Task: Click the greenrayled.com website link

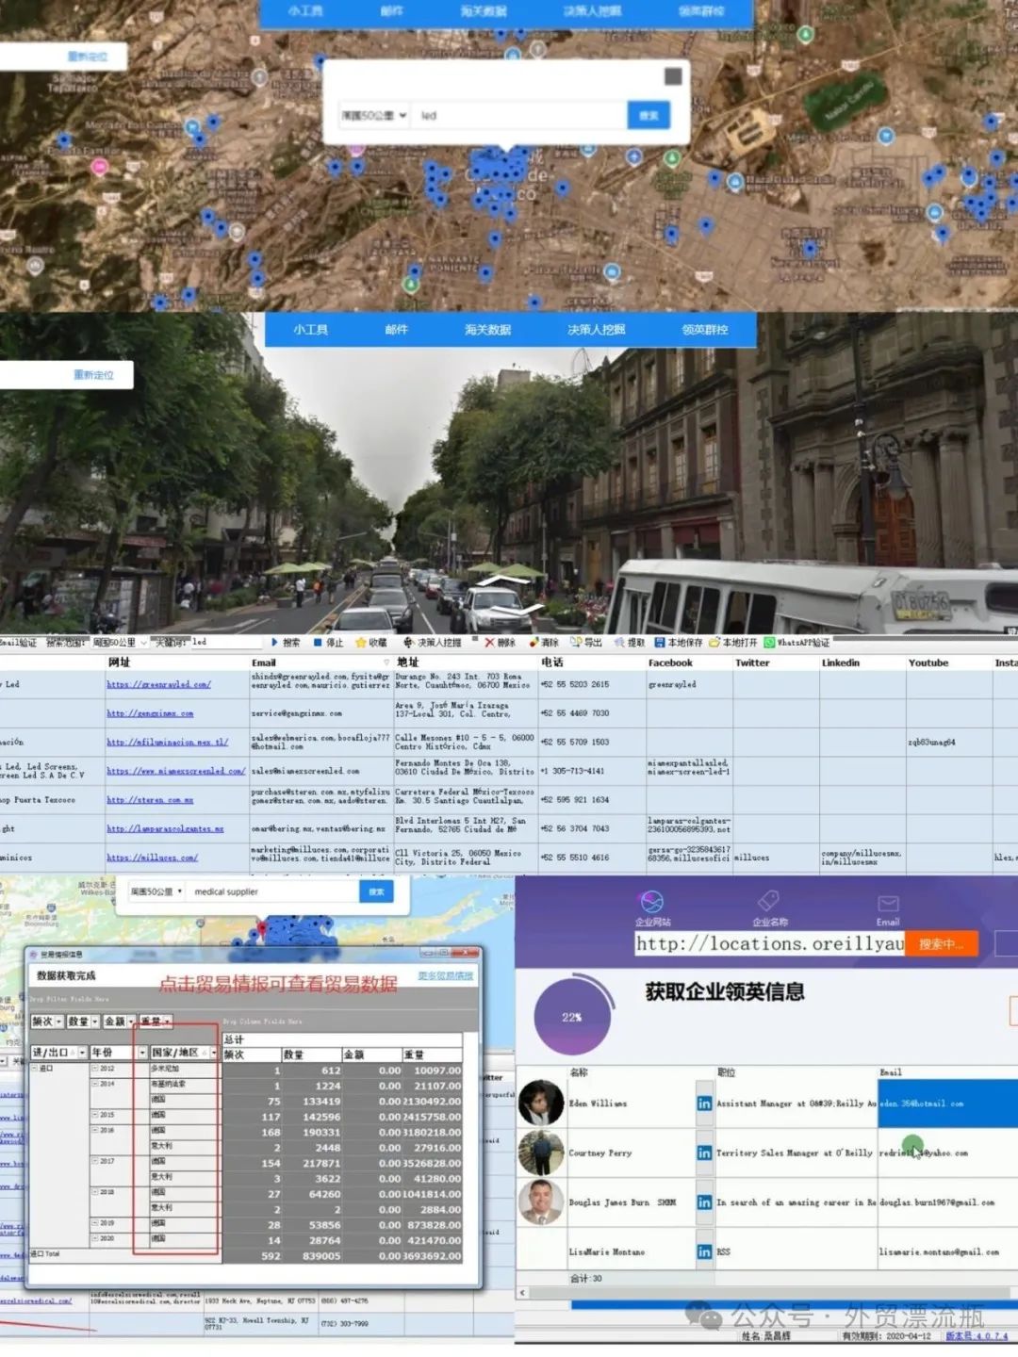Action: (158, 685)
